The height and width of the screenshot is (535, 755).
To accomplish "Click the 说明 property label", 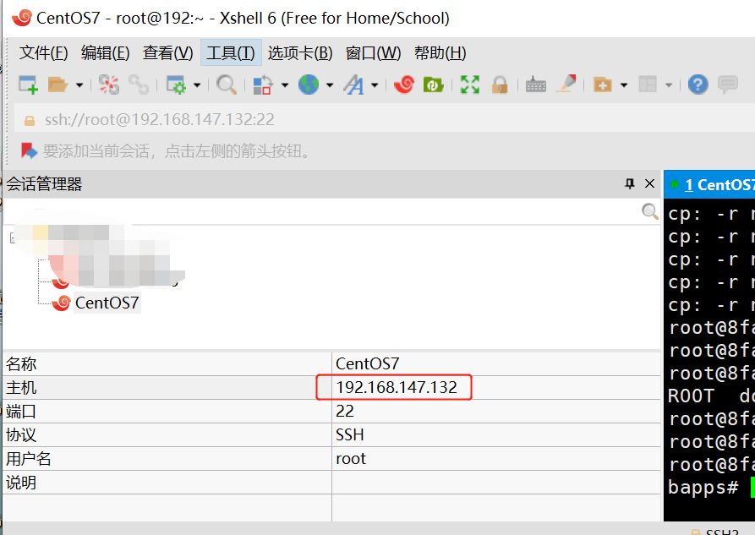I will coord(21,482).
